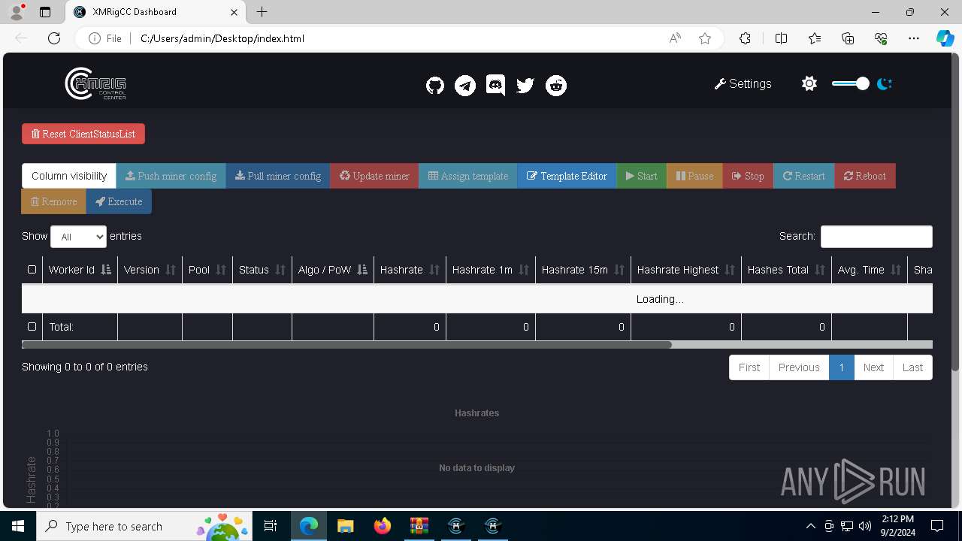The width and height of the screenshot is (962, 541).
Task: Sort by Hashrate 15m column
Action: coord(583,270)
